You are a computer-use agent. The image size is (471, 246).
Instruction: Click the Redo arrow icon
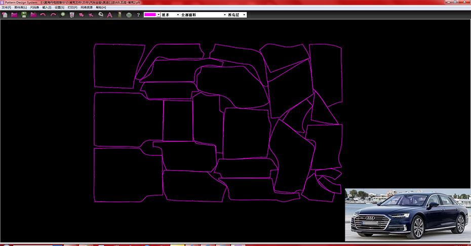53,15
